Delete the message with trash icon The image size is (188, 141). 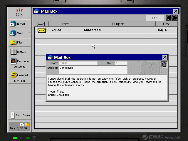[164, 64]
